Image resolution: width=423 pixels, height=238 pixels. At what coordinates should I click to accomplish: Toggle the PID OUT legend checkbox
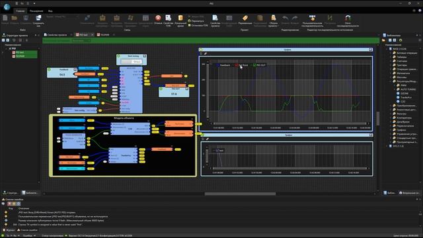(254, 65)
